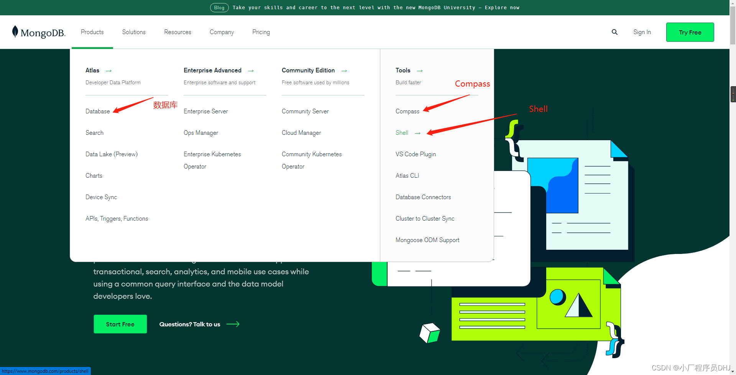Screen dimensions: 736x375
Task: Click the scrollbar up arrow
Action: [x=733, y=3]
